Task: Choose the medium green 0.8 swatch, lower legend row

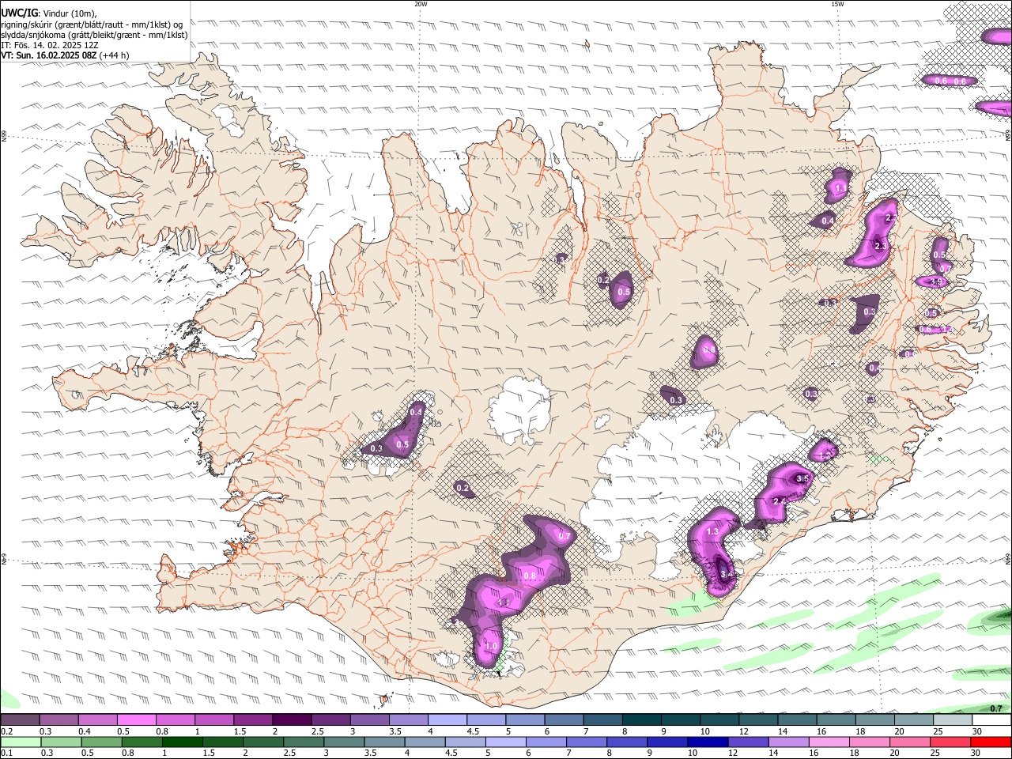Action: 142,742
